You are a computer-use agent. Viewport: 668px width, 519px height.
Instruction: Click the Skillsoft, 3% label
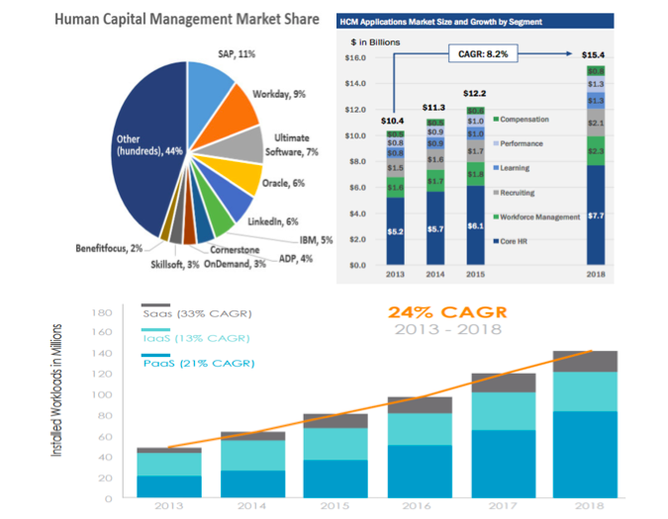point(174,264)
